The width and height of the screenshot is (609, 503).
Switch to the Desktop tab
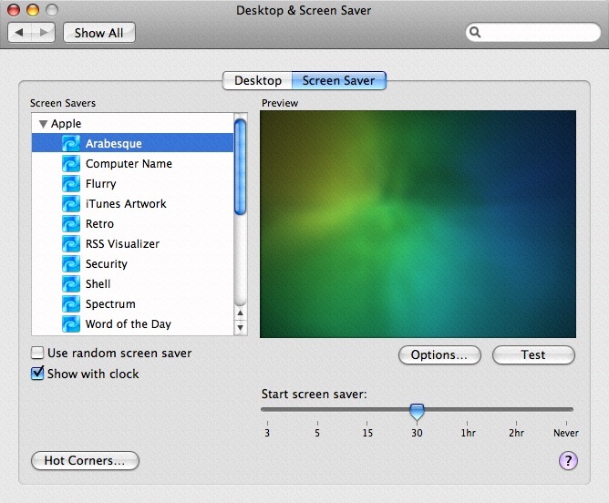pos(257,80)
